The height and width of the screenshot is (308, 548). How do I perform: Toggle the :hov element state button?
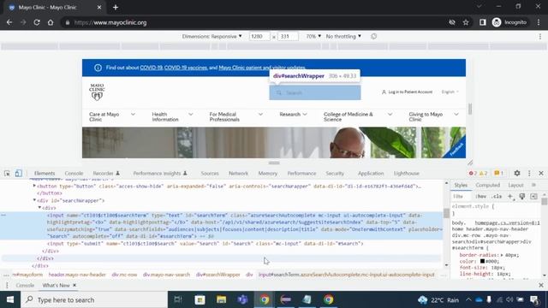[x=481, y=197]
